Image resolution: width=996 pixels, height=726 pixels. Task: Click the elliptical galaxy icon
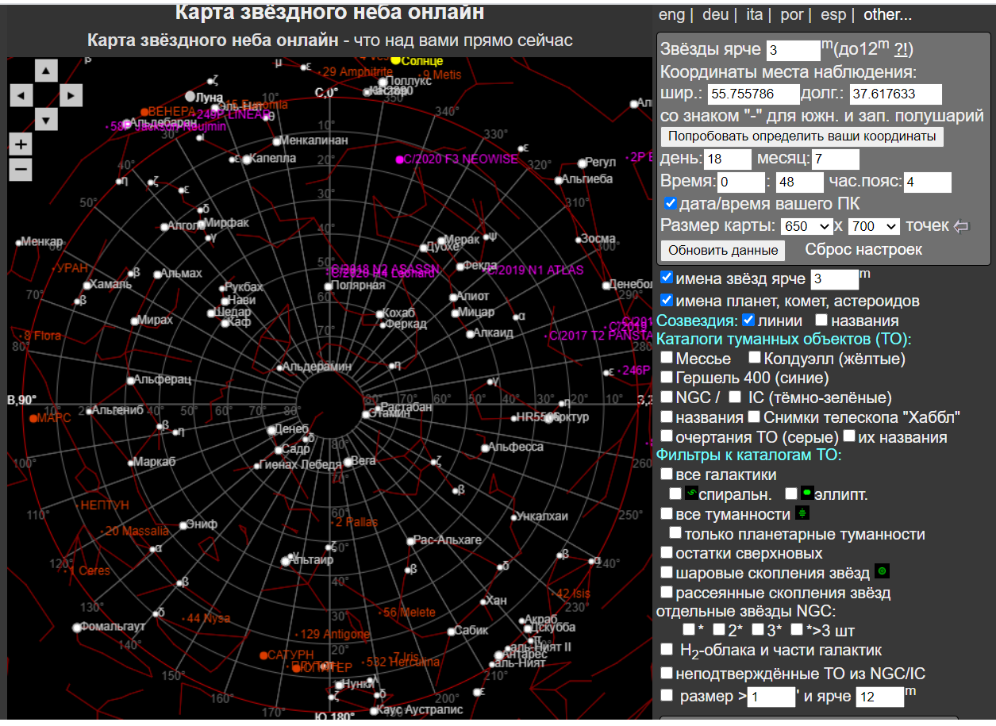click(x=808, y=494)
